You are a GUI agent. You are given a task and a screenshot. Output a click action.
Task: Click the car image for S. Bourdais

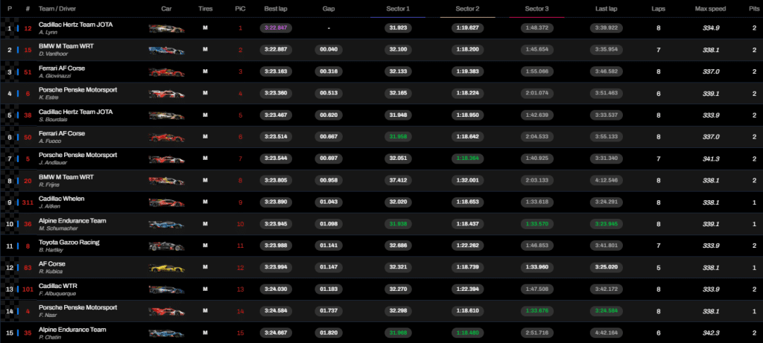click(x=166, y=115)
